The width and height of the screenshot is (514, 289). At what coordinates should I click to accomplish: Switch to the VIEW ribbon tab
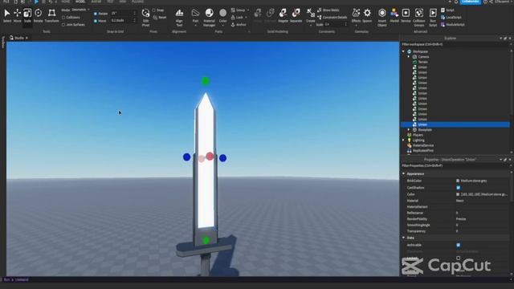(x=123, y=2)
